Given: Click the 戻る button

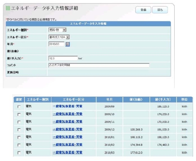Looking at the screenshot, I should (x=160, y=10).
